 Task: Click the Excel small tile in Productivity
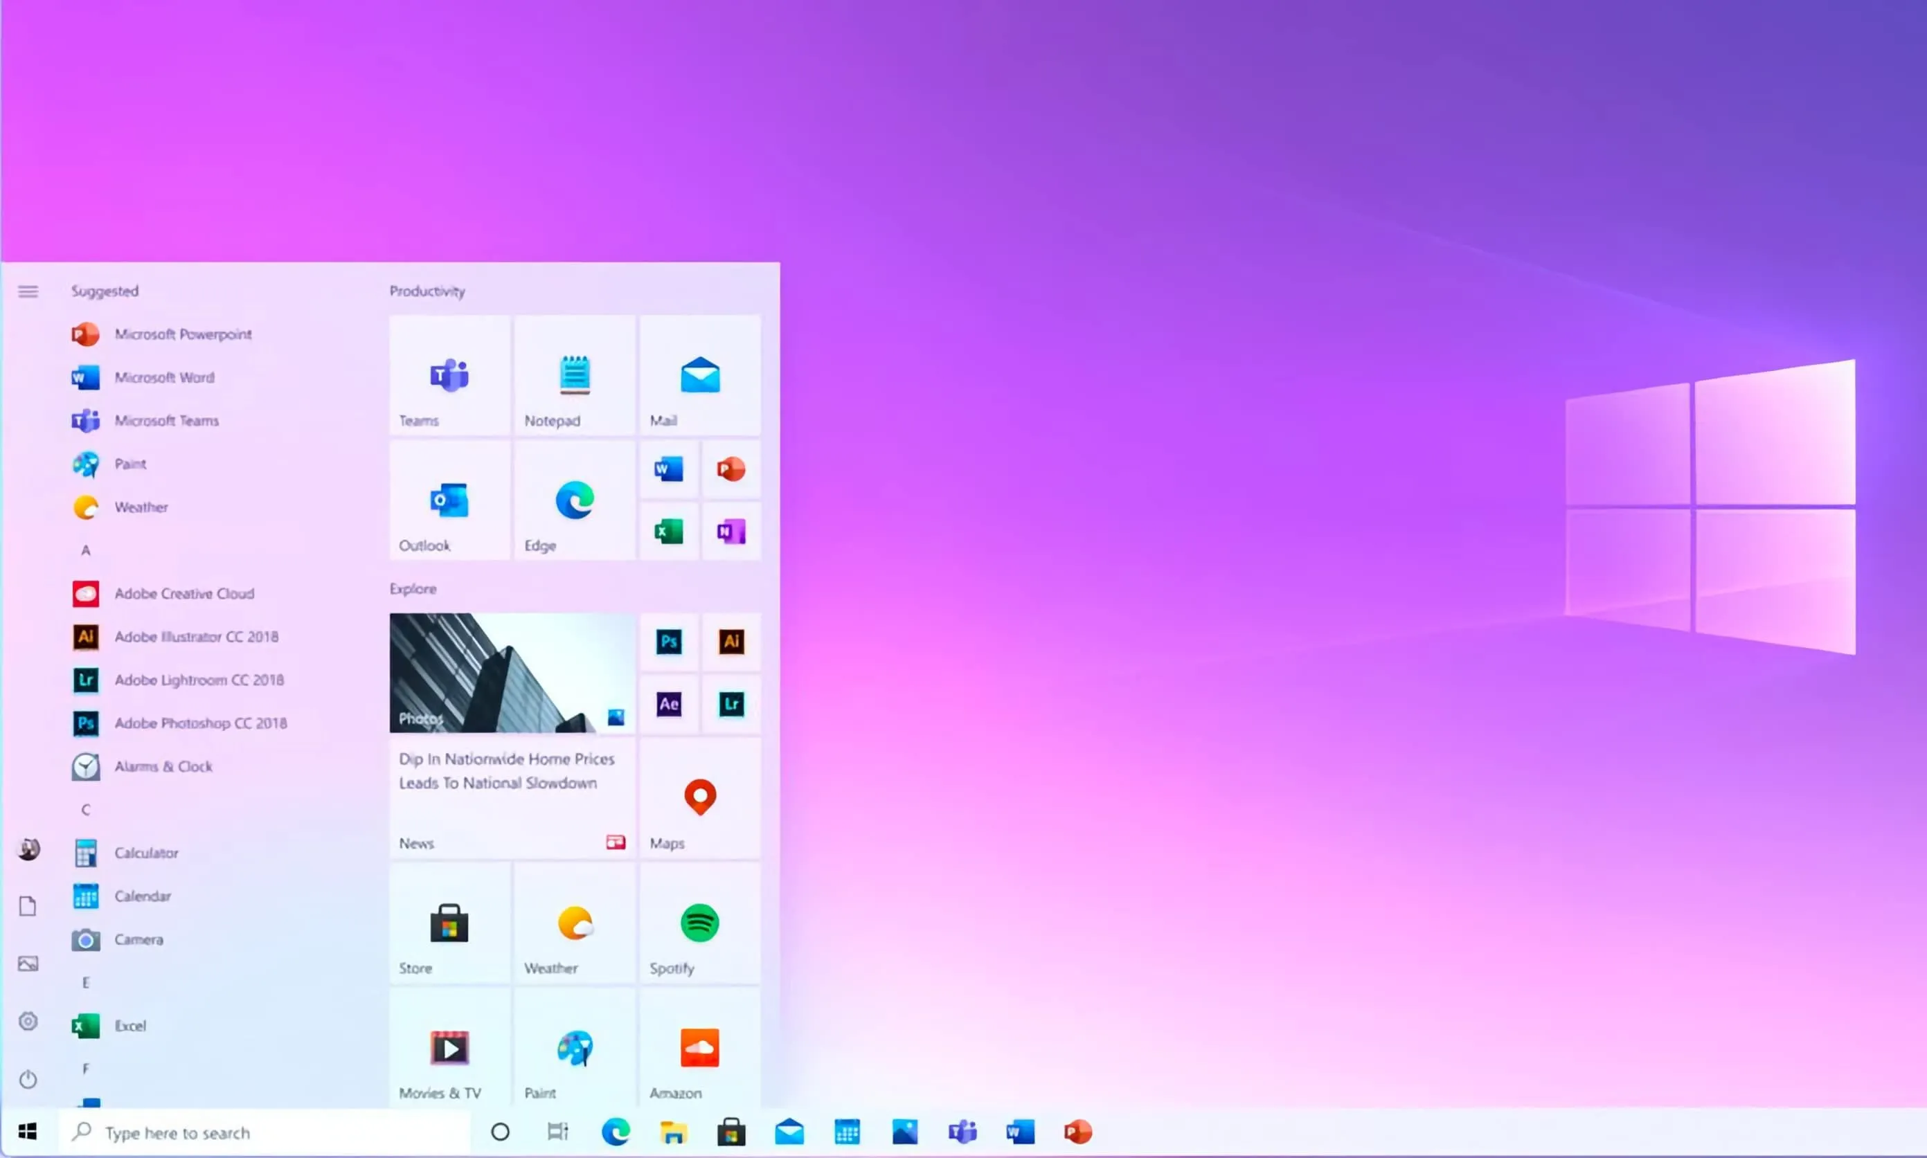(x=669, y=532)
